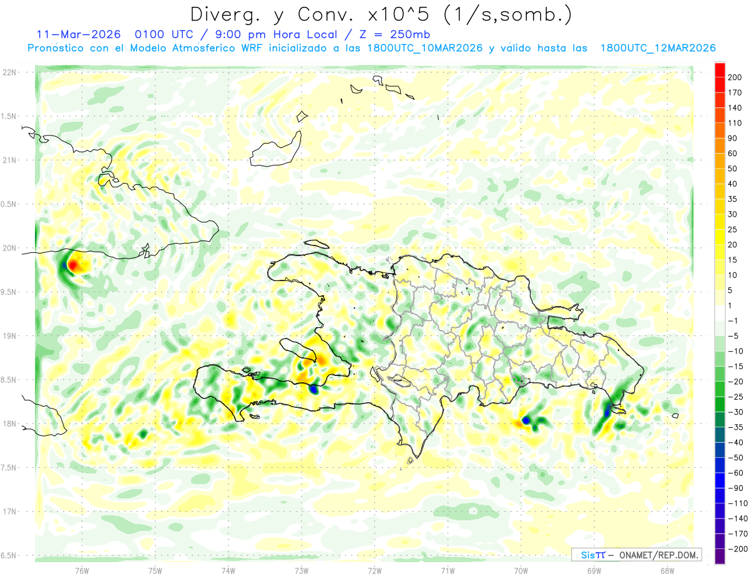Click the color bar swatch between -15 and -10
The height and width of the screenshot is (579, 749).
click(x=720, y=359)
